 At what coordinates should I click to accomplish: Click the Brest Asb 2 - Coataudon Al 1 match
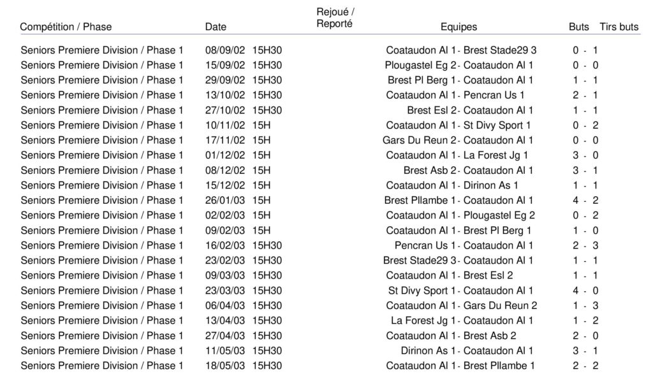coord(468,170)
